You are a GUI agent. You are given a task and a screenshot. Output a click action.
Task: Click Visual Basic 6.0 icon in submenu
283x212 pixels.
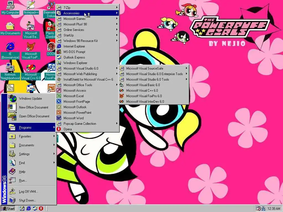(x=122, y=85)
